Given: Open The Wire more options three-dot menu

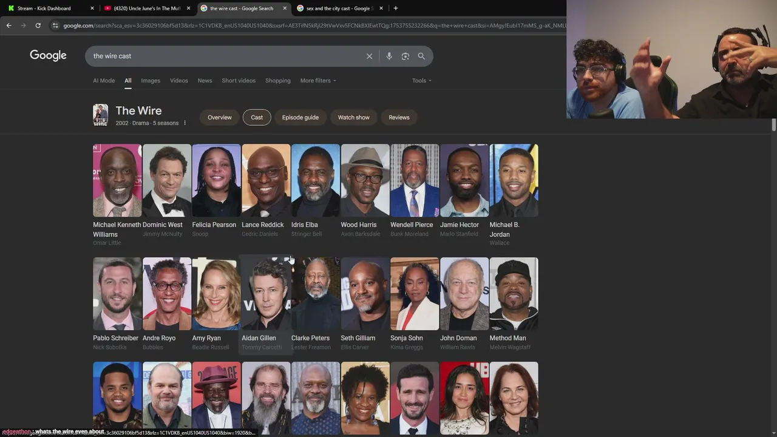Looking at the screenshot, I should coord(185,123).
